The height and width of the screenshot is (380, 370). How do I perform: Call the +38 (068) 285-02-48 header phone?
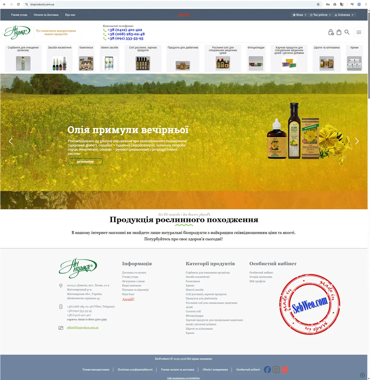pos(126,34)
